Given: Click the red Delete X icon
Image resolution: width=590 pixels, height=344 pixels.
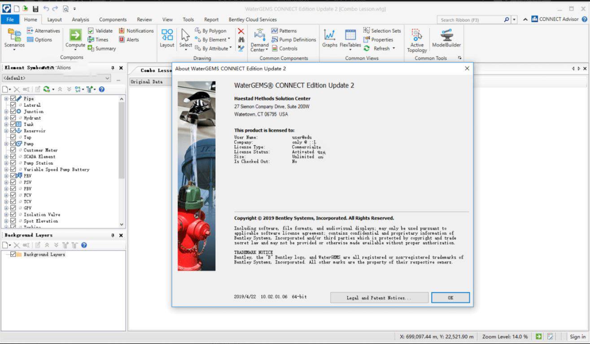Looking at the screenshot, I should (241, 31).
